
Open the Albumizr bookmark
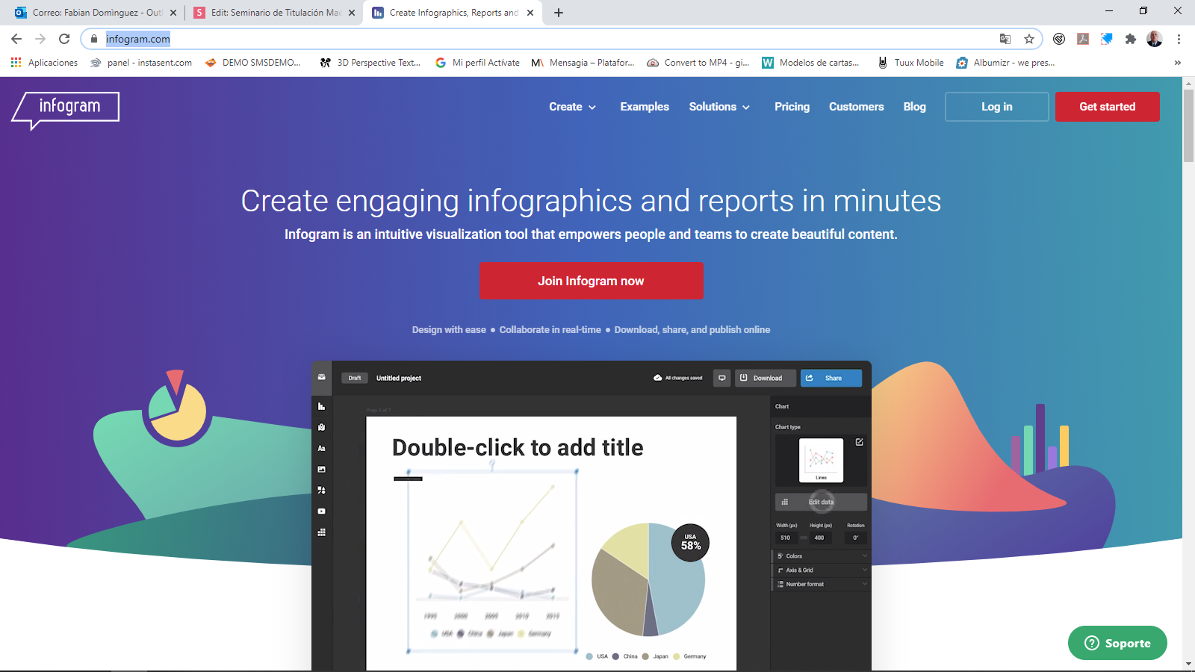click(x=1006, y=63)
